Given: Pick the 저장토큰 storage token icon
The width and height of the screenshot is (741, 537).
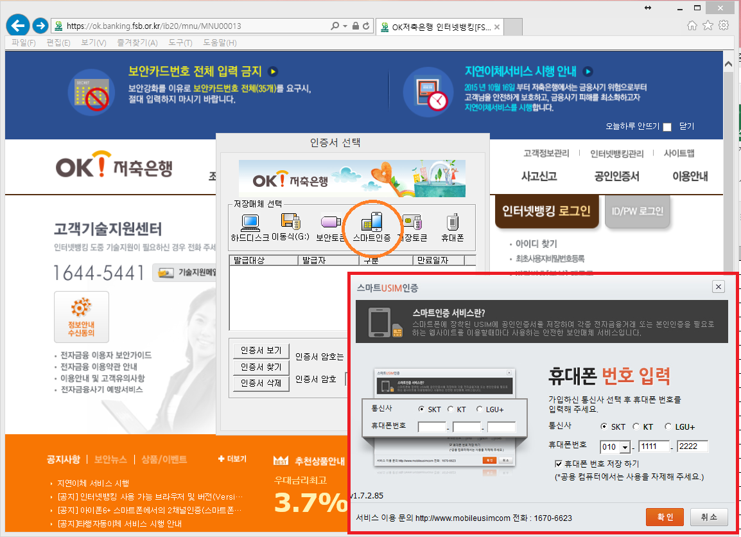Looking at the screenshot, I should (413, 223).
